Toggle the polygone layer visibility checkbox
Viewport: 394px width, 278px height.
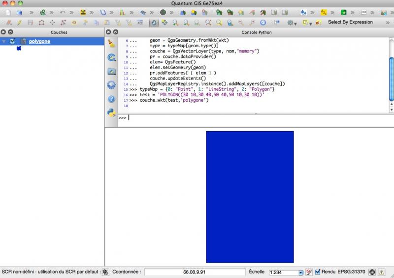pyautogui.click(x=13, y=41)
